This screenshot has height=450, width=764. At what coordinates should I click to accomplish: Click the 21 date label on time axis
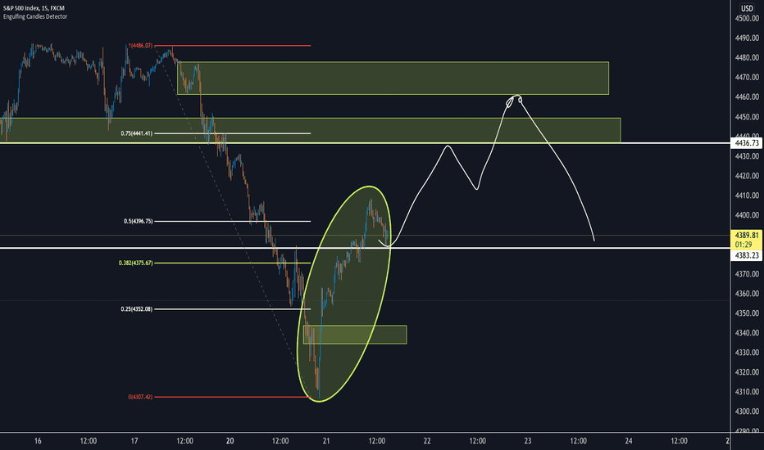coord(326,441)
